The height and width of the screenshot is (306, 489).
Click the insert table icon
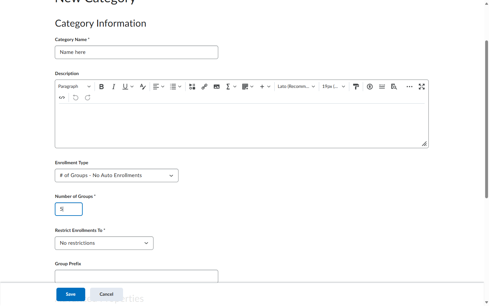(245, 87)
